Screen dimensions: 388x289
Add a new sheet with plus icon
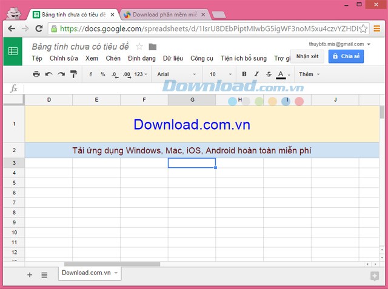pyautogui.click(x=30, y=274)
